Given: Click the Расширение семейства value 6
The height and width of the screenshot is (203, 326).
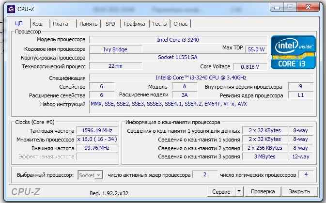Looking at the screenshot, I should pos(102,95).
